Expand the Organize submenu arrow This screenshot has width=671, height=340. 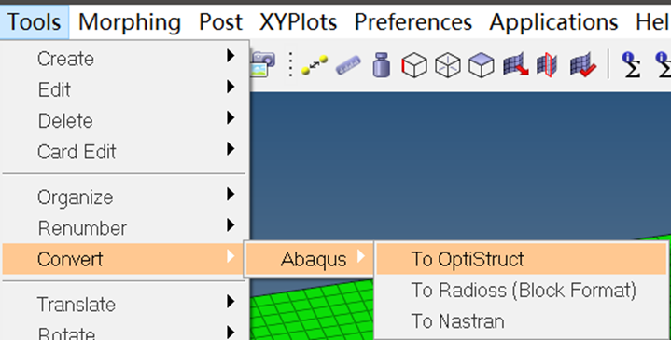[231, 195]
